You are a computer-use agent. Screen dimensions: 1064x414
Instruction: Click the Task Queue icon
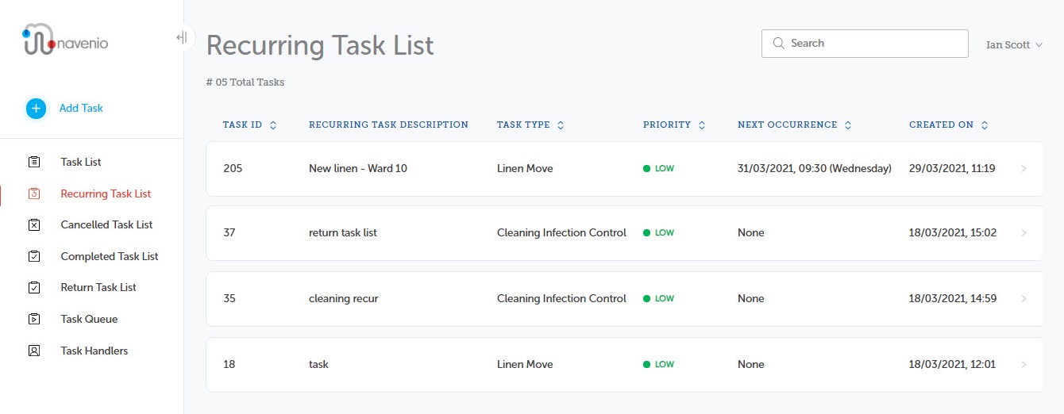pos(34,319)
